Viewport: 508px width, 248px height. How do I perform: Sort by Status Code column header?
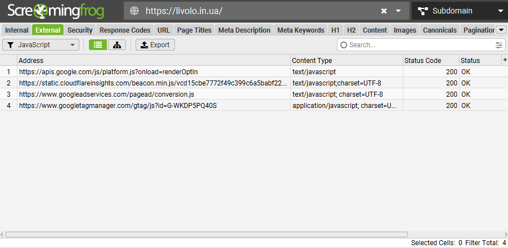click(430, 60)
